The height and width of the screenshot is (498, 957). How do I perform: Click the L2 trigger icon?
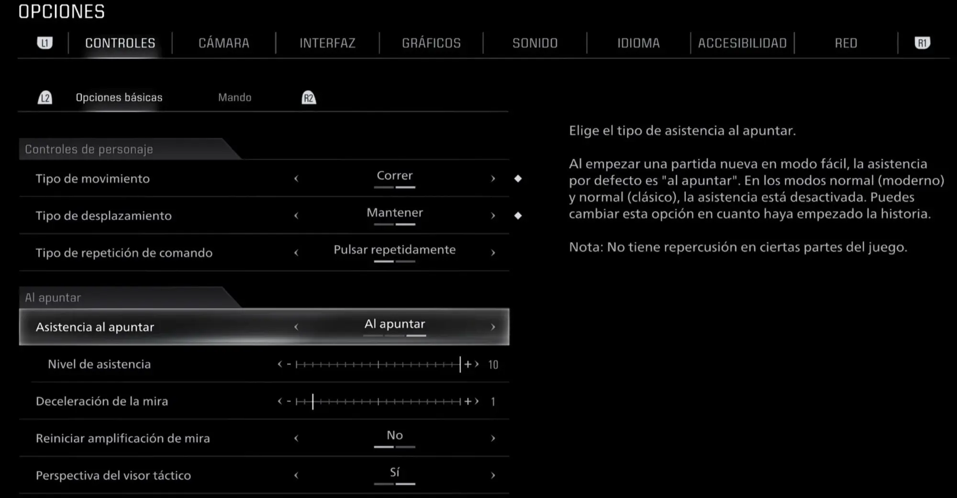[45, 98]
